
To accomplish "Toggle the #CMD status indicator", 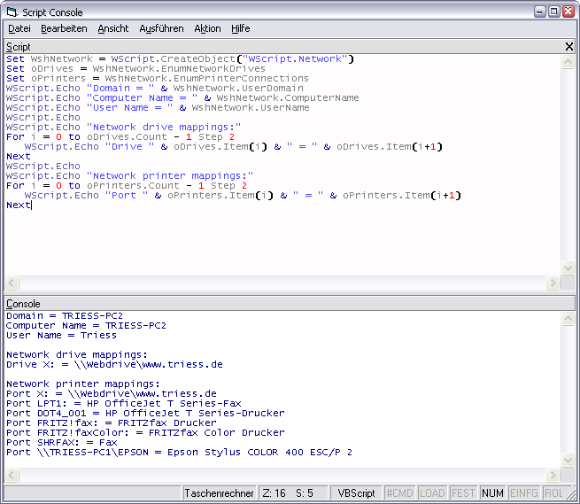I will (x=399, y=493).
